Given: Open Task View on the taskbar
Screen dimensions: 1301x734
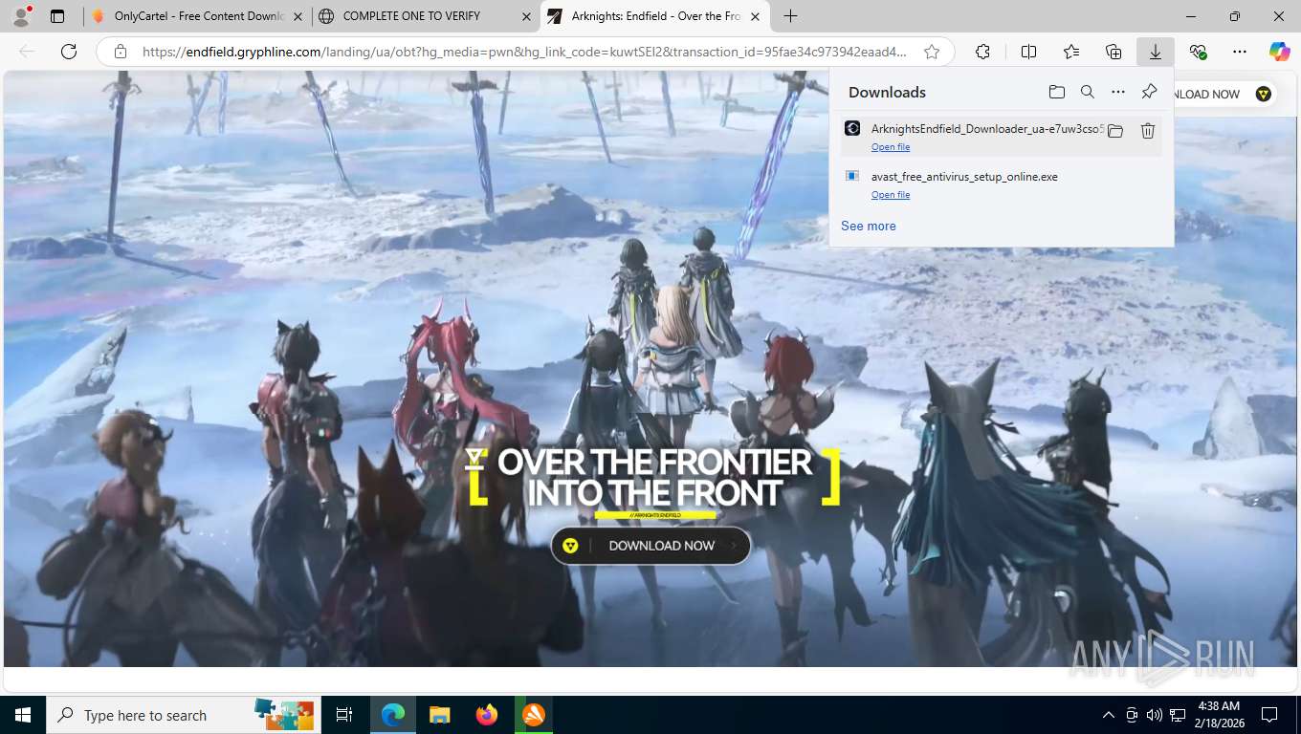Looking at the screenshot, I should [344, 715].
